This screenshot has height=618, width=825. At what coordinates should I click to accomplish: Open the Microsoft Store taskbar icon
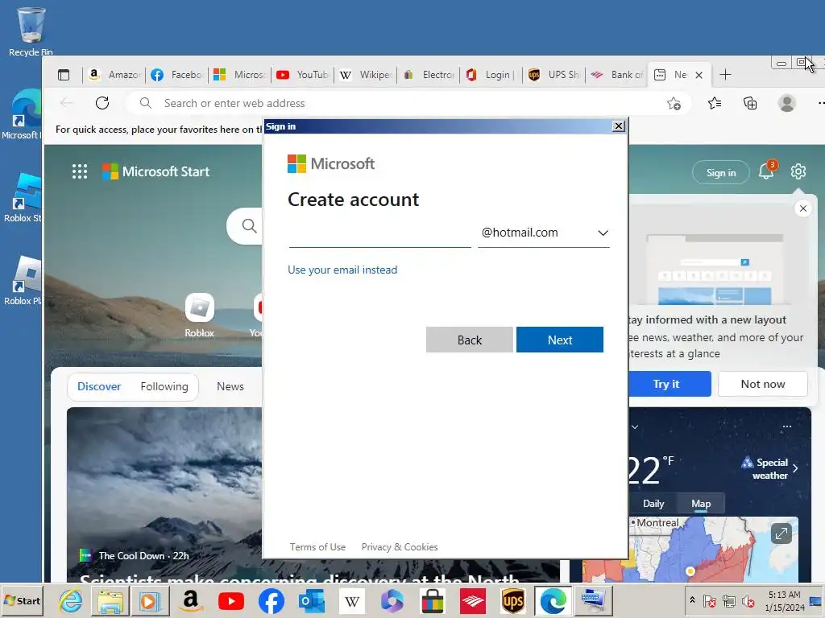[x=433, y=600]
